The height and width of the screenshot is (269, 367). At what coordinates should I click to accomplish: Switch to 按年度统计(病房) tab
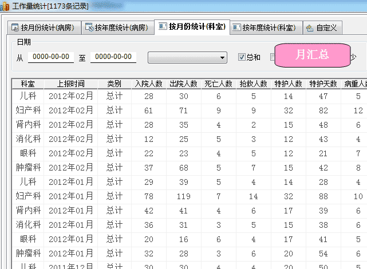(x=118, y=27)
